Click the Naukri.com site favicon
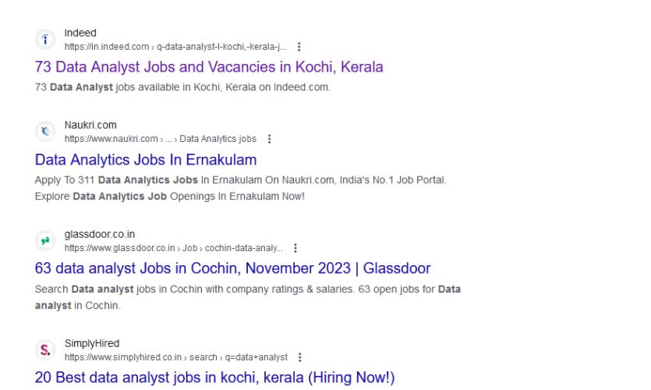This screenshot has height=390, width=651. 46,132
